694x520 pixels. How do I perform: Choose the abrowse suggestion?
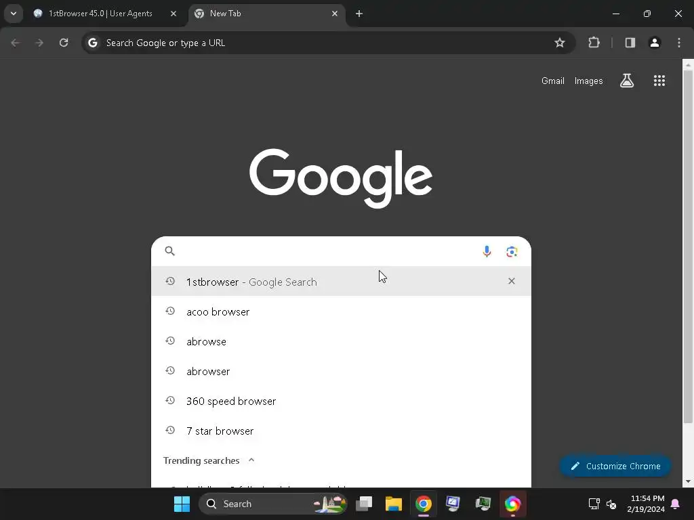[341, 341]
